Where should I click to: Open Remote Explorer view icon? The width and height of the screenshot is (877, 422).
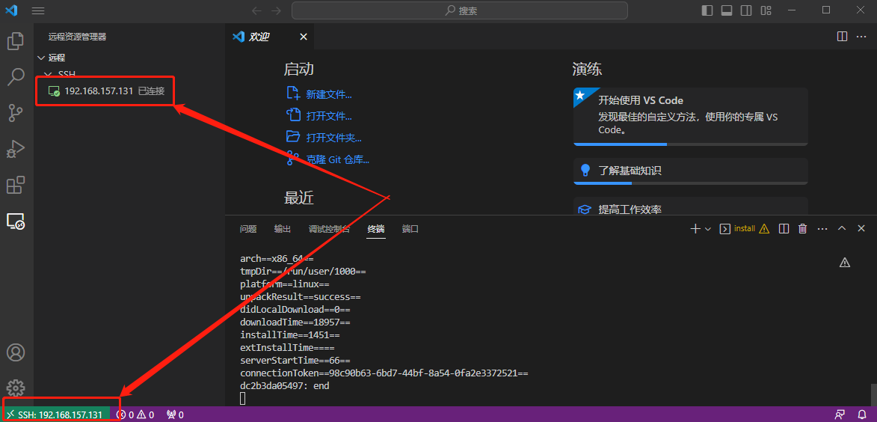16,221
